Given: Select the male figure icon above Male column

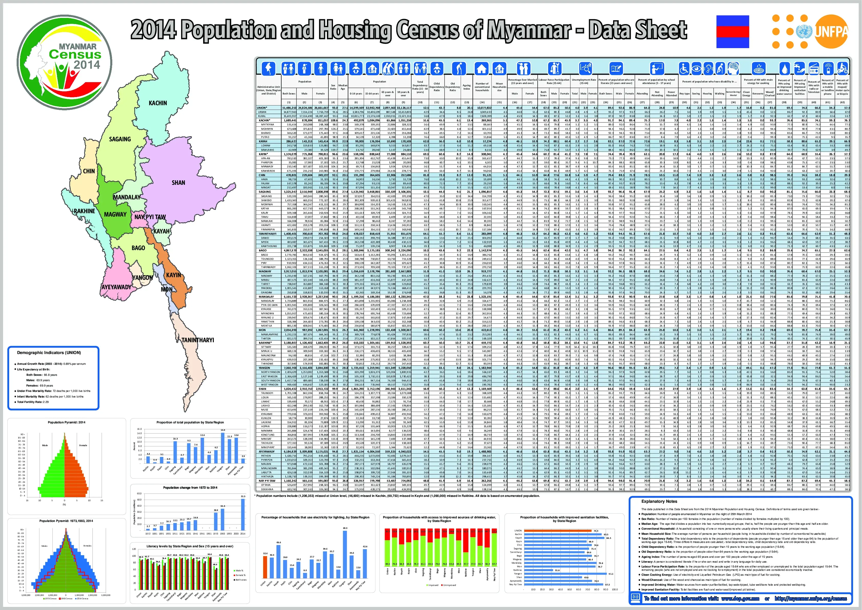Looking at the screenshot, I should pos(304,68).
